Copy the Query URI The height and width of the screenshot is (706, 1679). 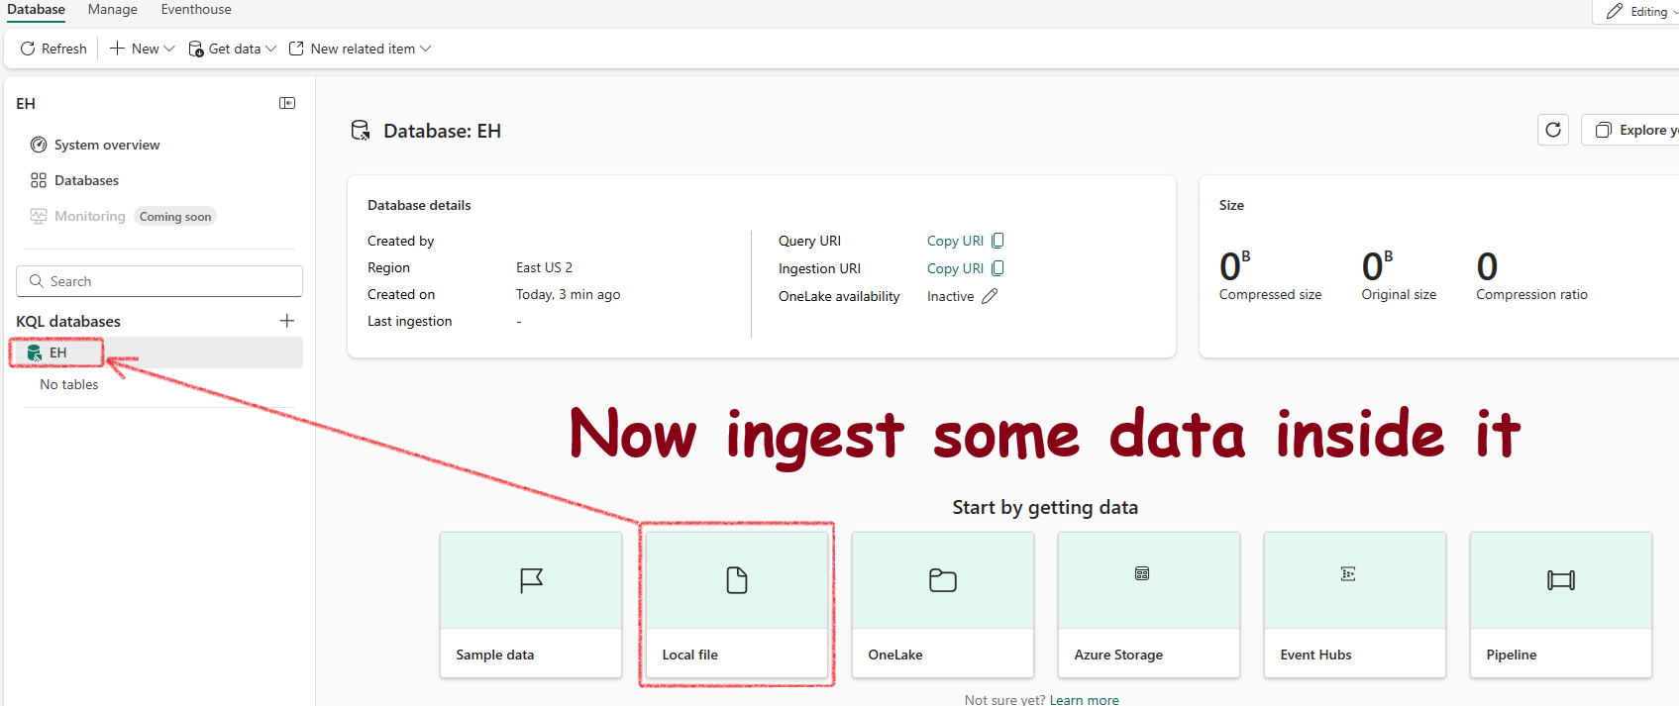pos(955,241)
